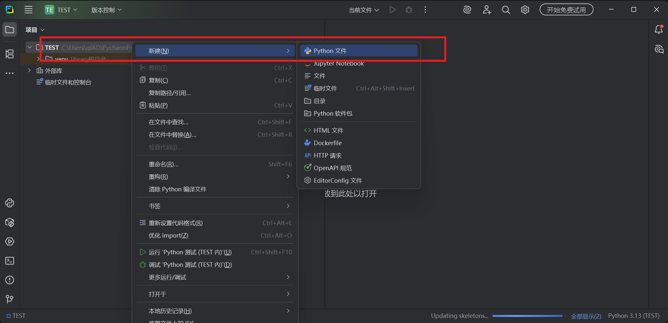
Task: Choose 优化 import(Z) entry
Action: pos(215,235)
